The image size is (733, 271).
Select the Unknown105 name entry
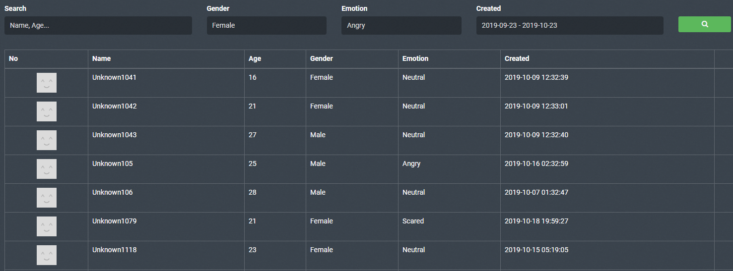coord(113,163)
